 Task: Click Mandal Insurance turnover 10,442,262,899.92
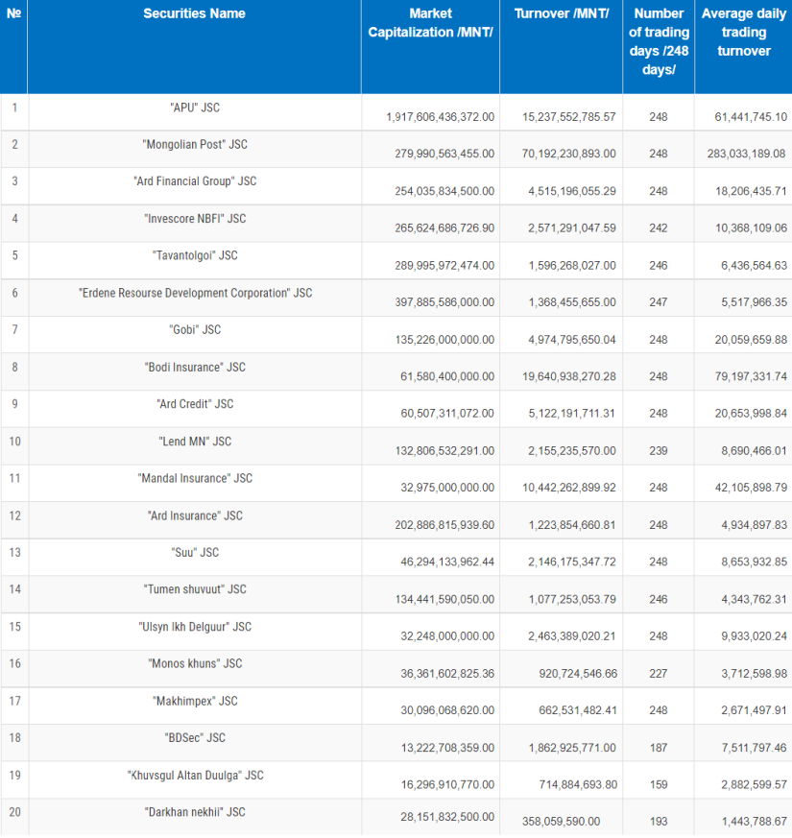[x=568, y=488]
